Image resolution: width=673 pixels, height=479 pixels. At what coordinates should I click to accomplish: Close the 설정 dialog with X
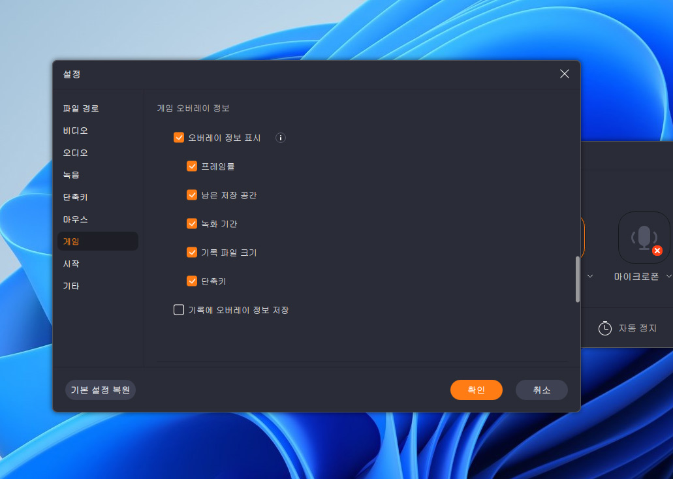click(565, 74)
